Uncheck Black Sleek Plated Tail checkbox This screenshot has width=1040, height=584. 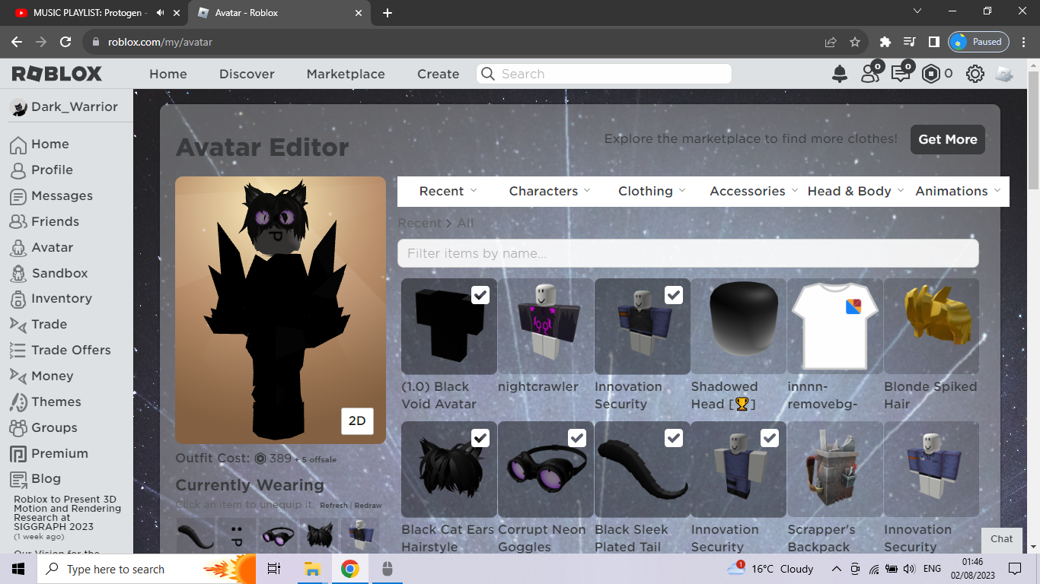pos(674,438)
